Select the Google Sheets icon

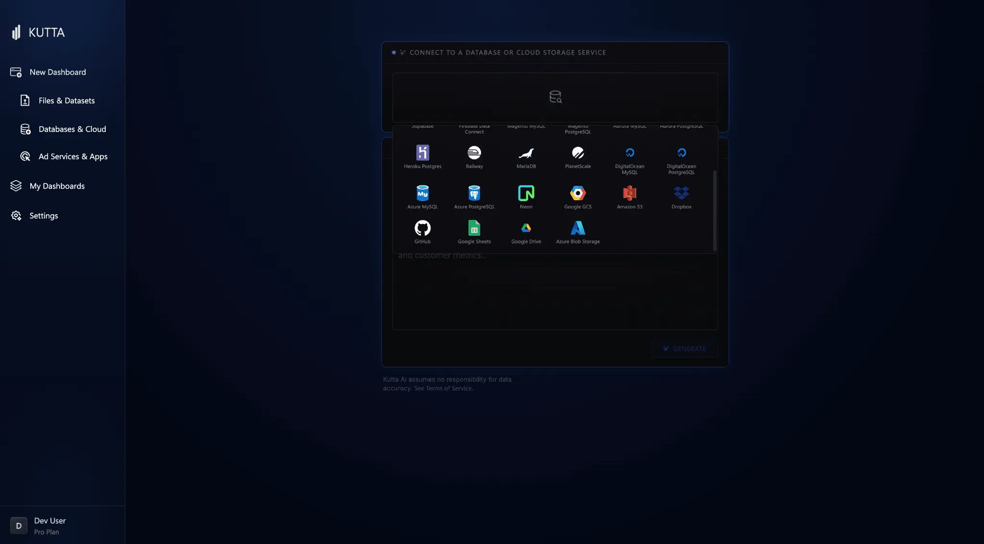click(474, 228)
